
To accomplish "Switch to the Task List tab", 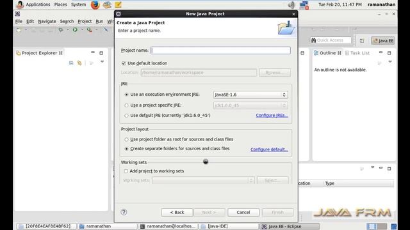I will pyautogui.click(x=357, y=53).
